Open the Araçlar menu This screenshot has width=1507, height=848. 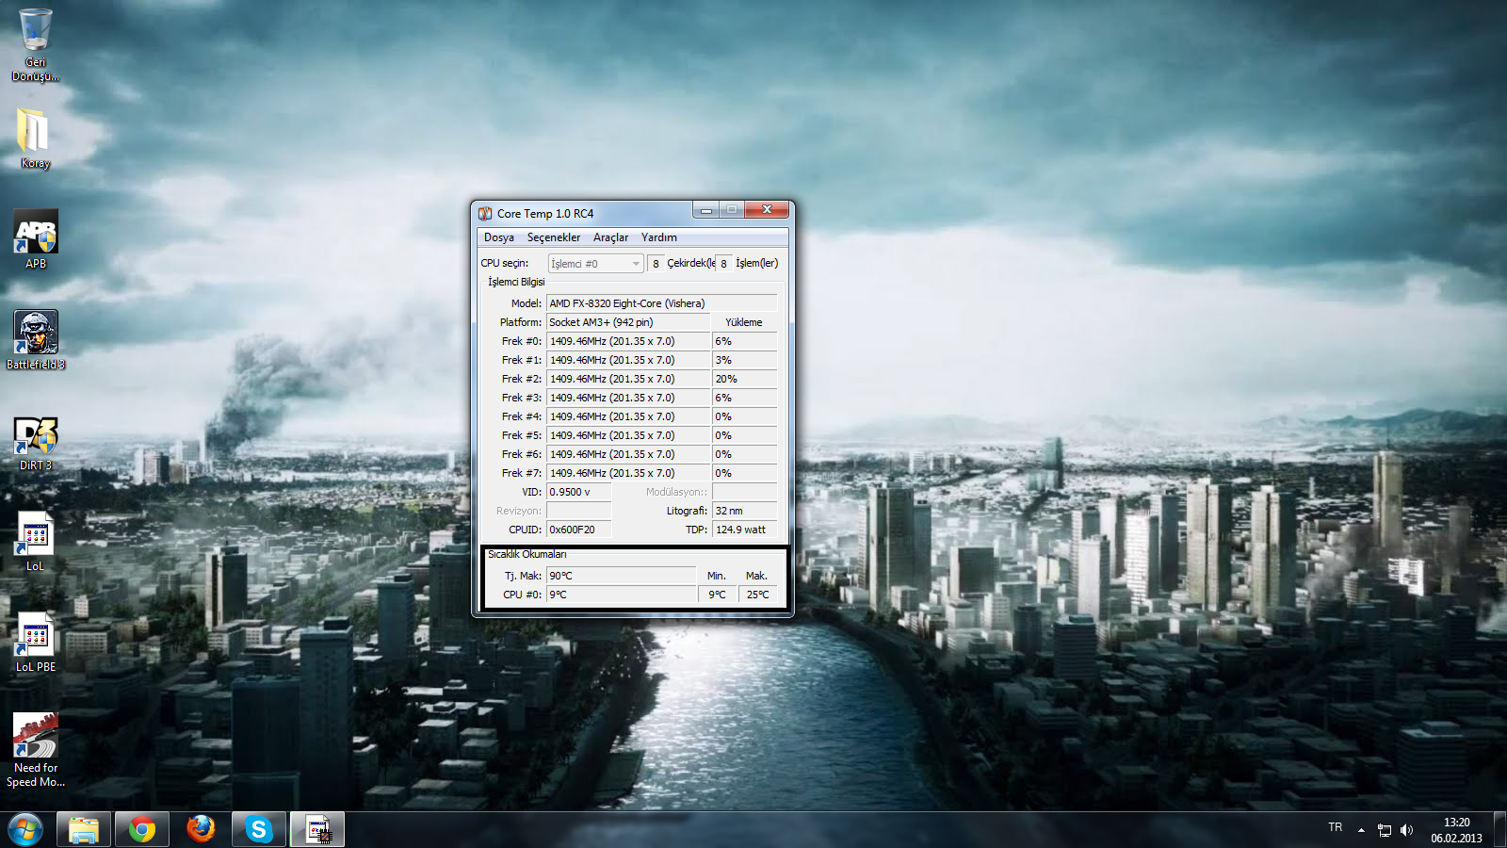tap(610, 237)
